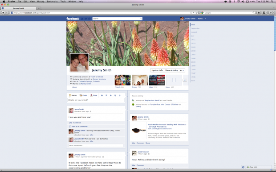This screenshot has width=276, height=172.
Task: Click the Wi-Fi icon in the menu bar
Action: coord(239,1)
